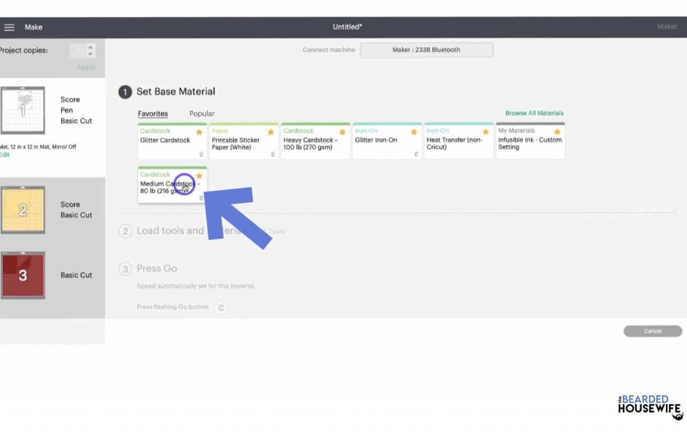Toggle the Medium Cardstock favorite star
This screenshot has height=436, width=687.
tap(199, 176)
